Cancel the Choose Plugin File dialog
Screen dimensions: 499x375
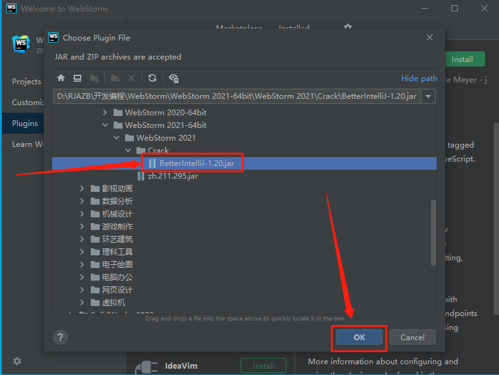pyautogui.click(x=413, y=337)
